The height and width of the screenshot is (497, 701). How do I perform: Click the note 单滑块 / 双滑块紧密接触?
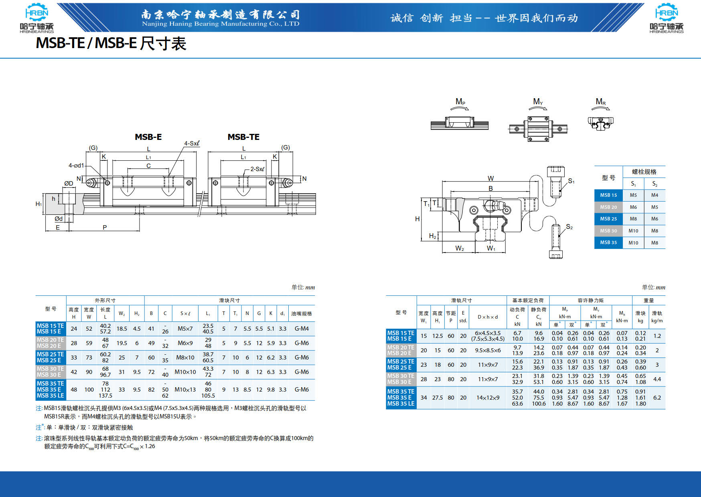pos(84,427)
